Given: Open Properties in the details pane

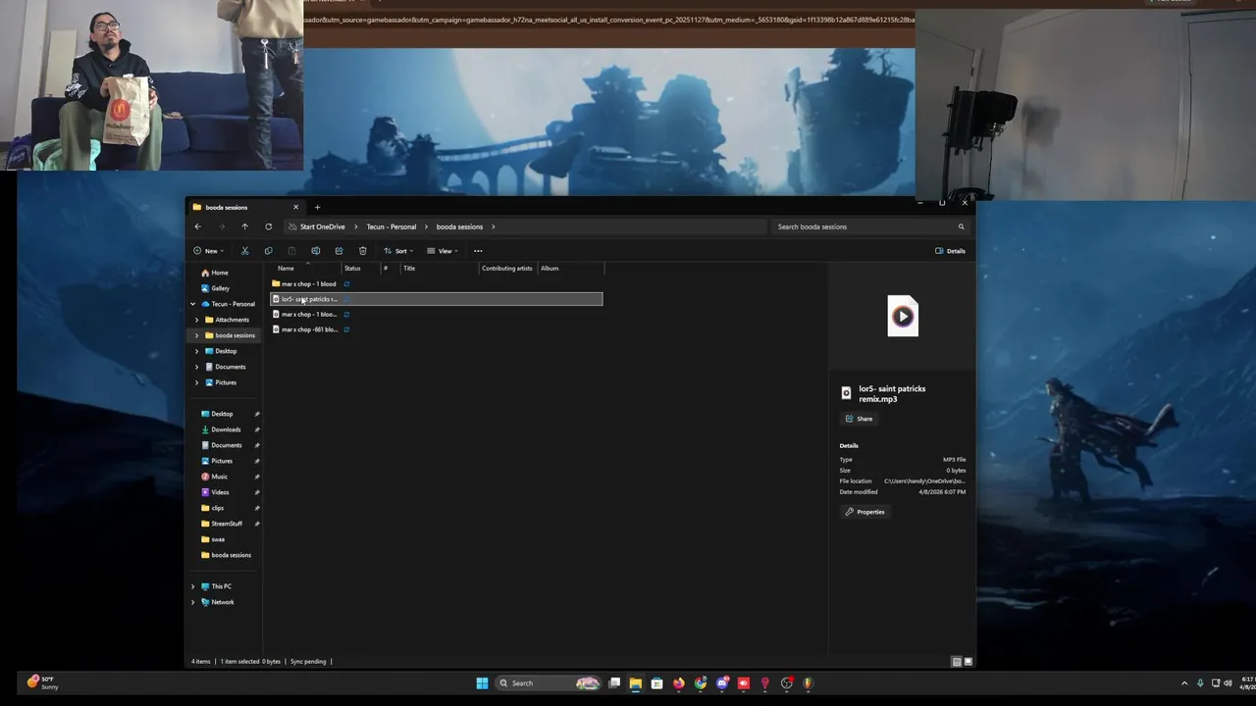Looking at the screenshot, I should pos(864,512).
